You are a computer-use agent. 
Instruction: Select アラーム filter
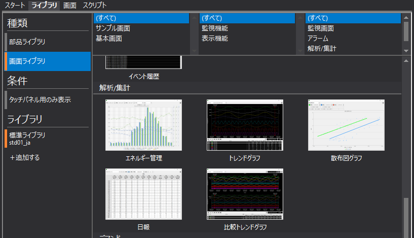pyautogui.click(x=353, y=39)
